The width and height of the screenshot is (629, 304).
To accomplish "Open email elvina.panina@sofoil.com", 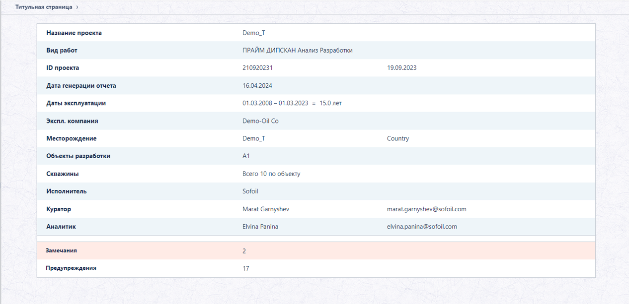I will pos(422,227).
